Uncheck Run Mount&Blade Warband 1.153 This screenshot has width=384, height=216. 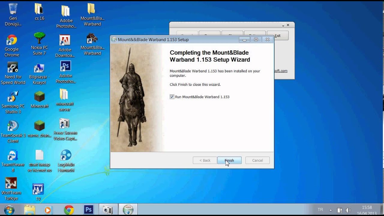pyautogui.click(x=172, y=97)
